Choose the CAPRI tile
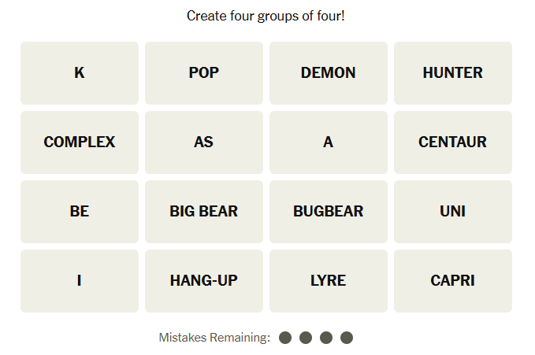This screenshot has width=535, height=355. [453, 281]
